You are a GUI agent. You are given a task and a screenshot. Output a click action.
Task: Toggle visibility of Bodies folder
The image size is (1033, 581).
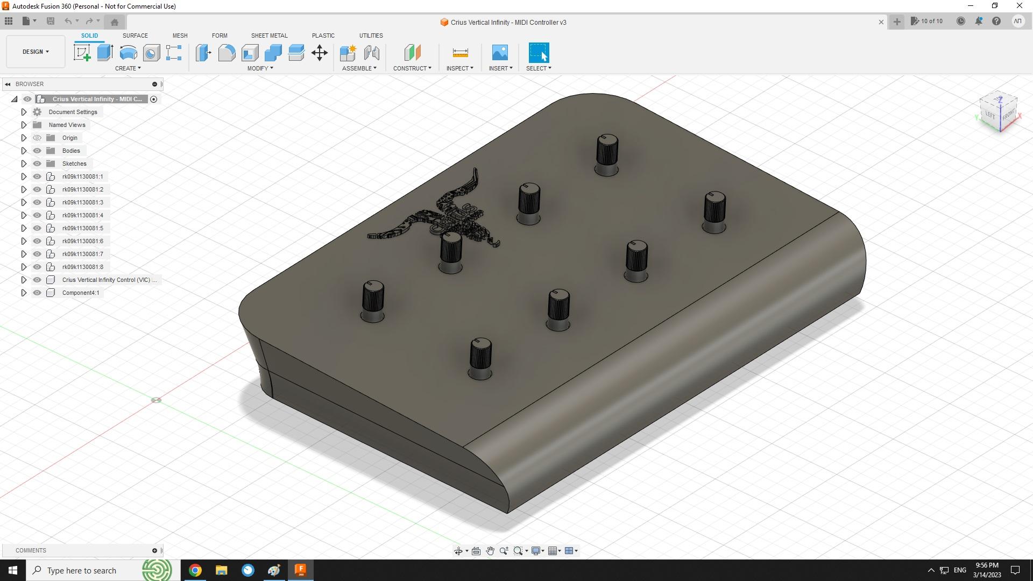(37, 151)
